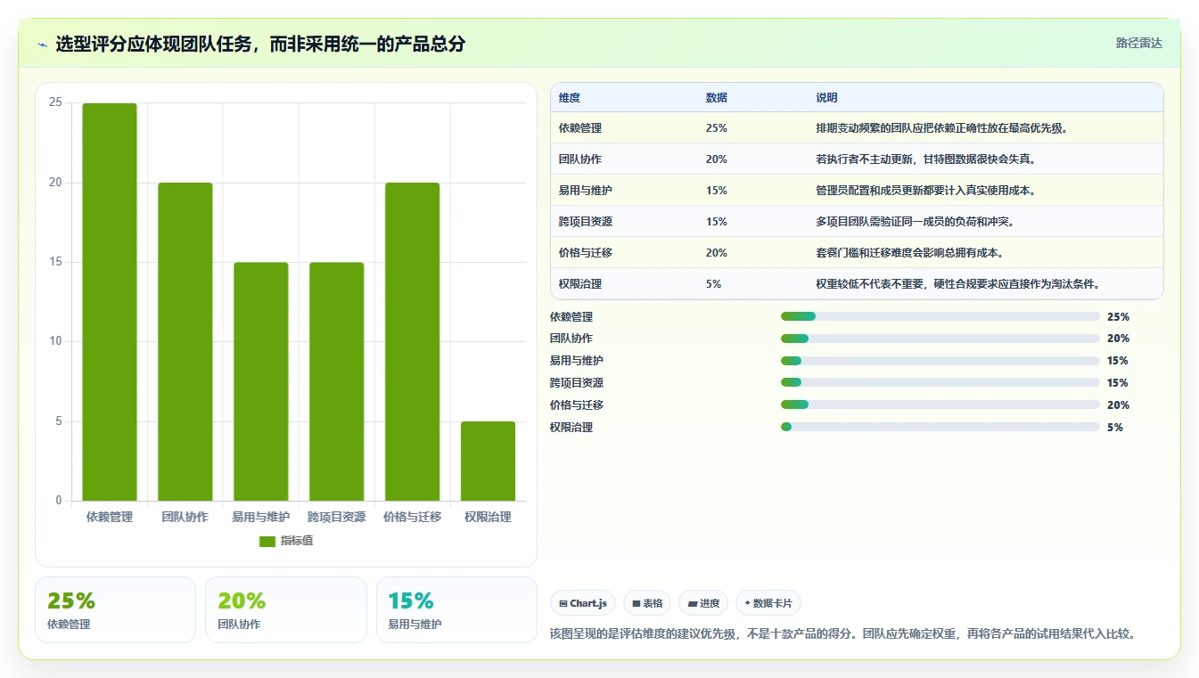The height and width of the screenshot is (678, 1199).
Task: Click the 管理员配置和成员更新 description
Action: pos(925,191)
